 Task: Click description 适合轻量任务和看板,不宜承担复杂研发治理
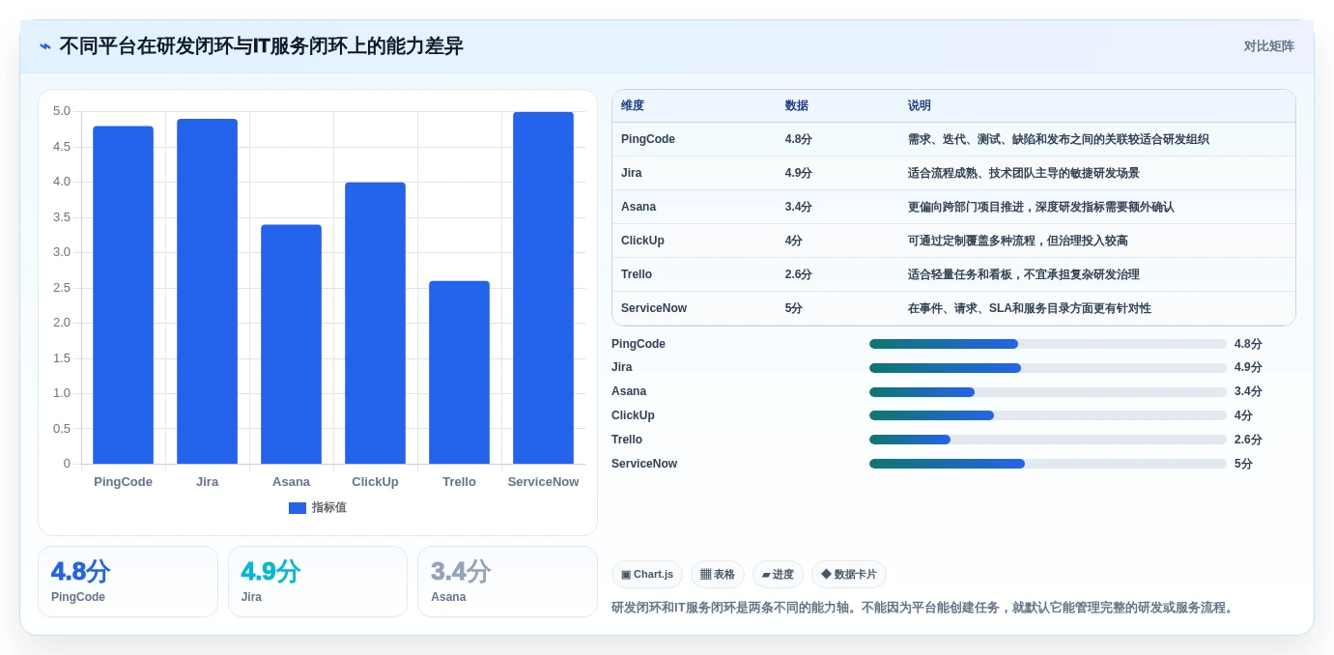coord(1023,274)
